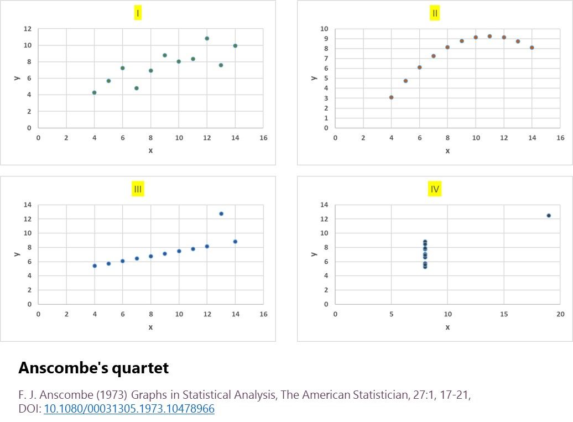The image size is (573, 422).
Task: Select the x-axis title of chart III
Action: pyautogui.click(x=150, y=327)
